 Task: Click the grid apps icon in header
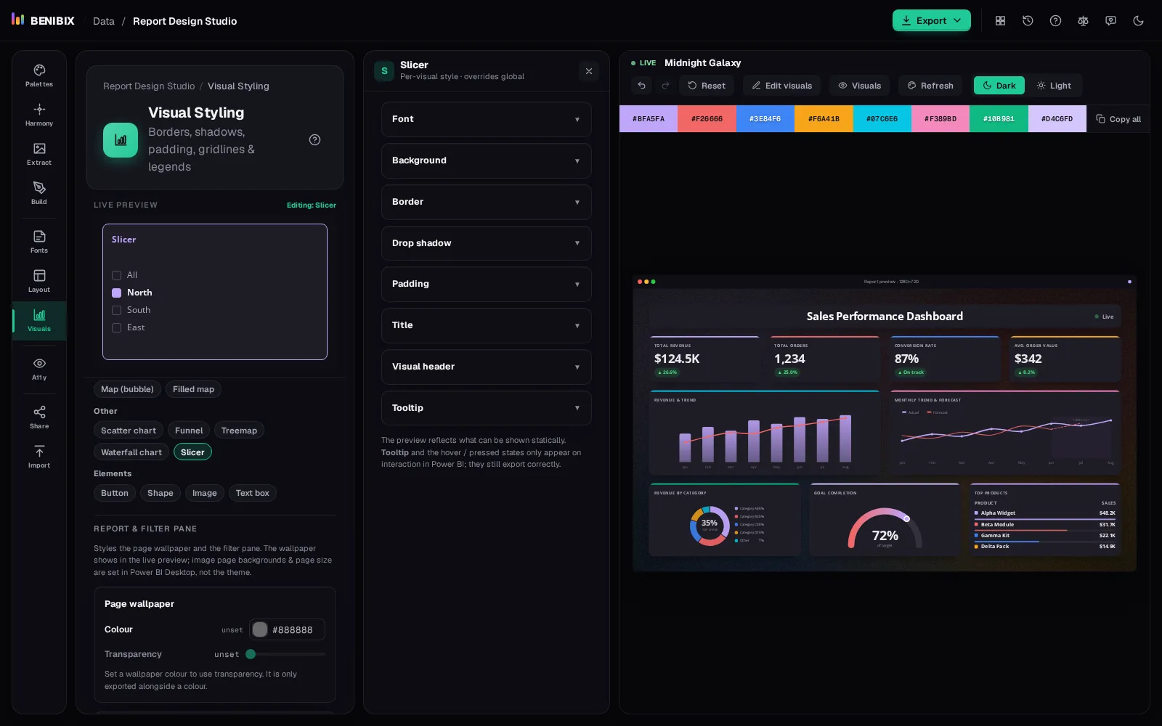point(1000,21)
